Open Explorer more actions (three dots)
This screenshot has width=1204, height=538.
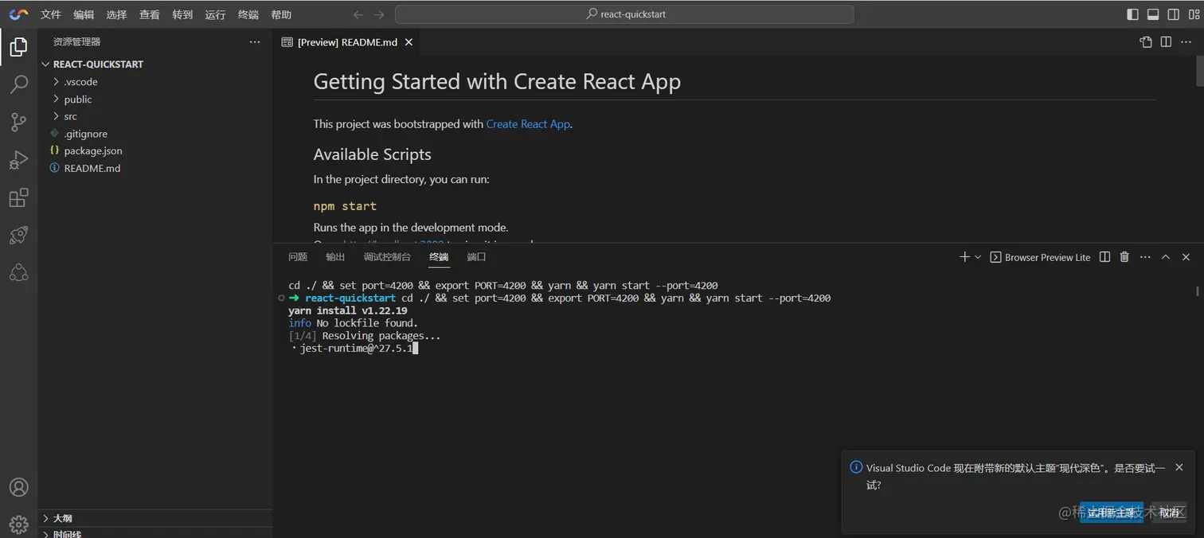point(254,41)
